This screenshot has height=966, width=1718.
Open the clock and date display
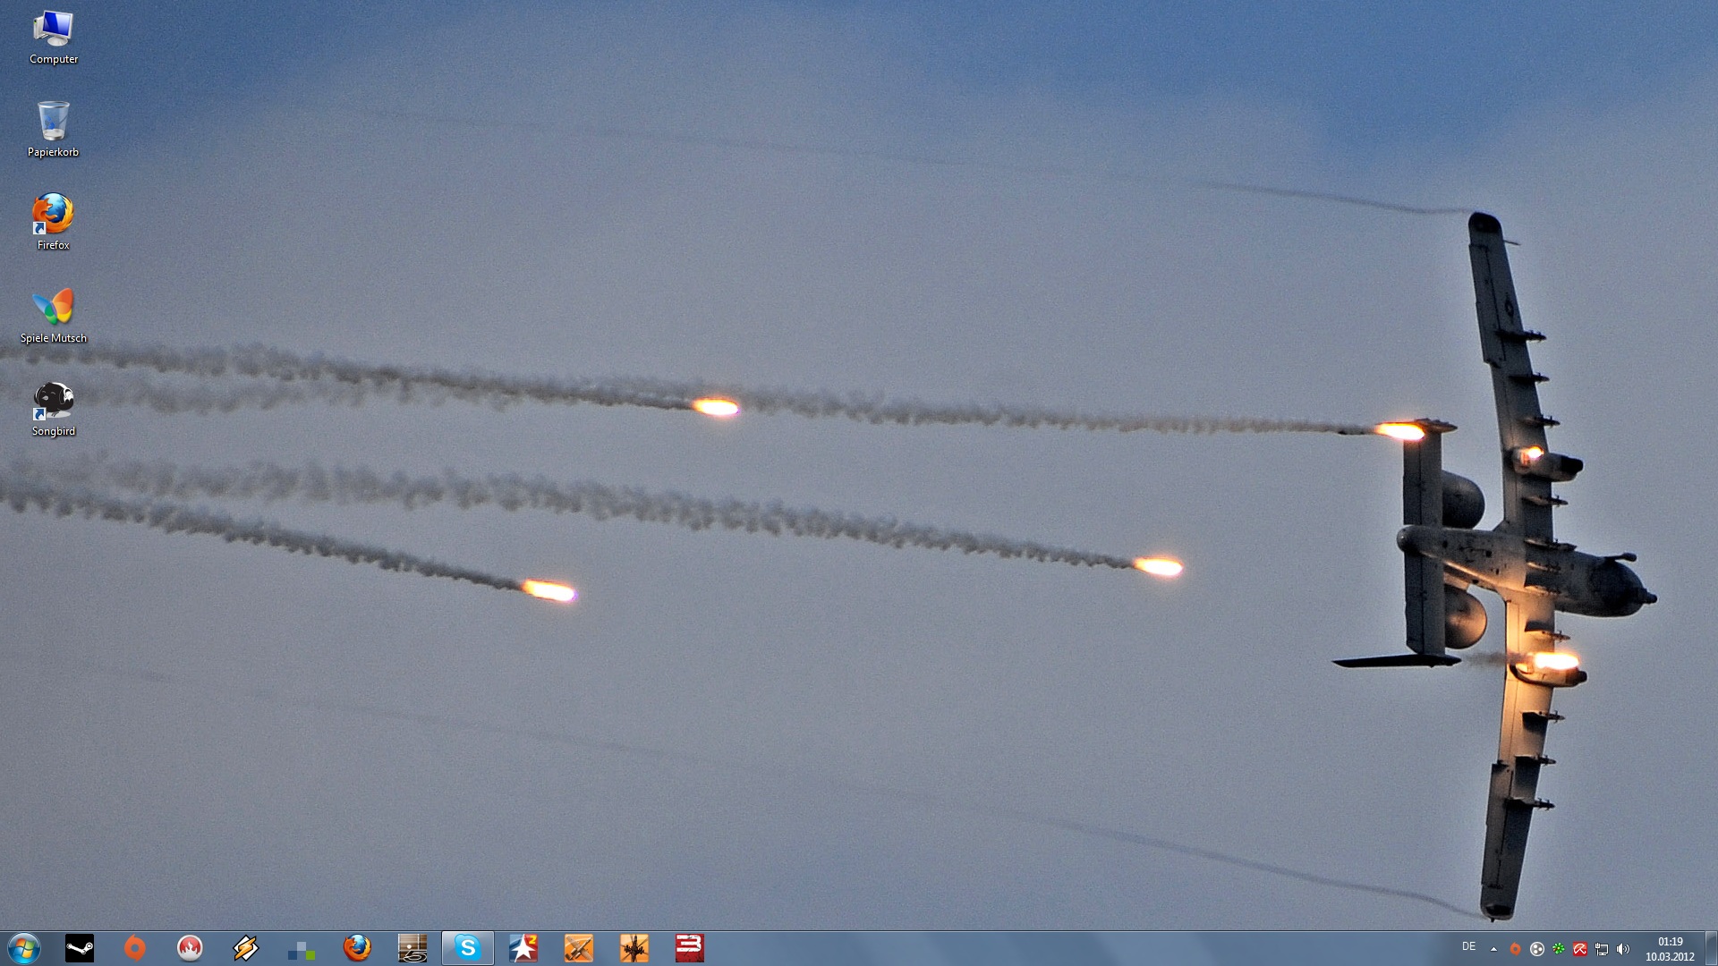(x=1670, y=949)
